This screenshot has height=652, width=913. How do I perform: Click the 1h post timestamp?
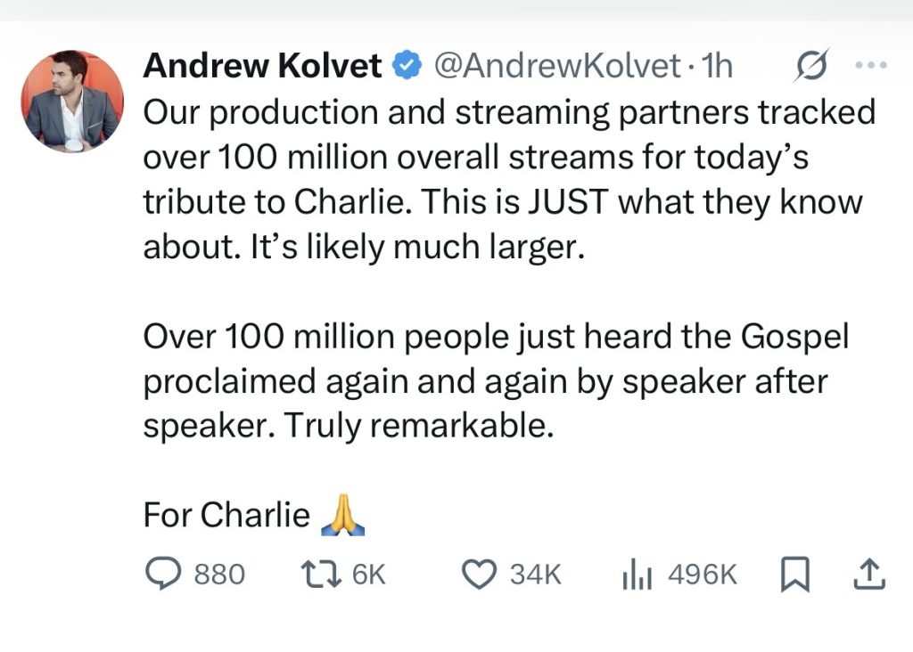[x=718, y=66]
